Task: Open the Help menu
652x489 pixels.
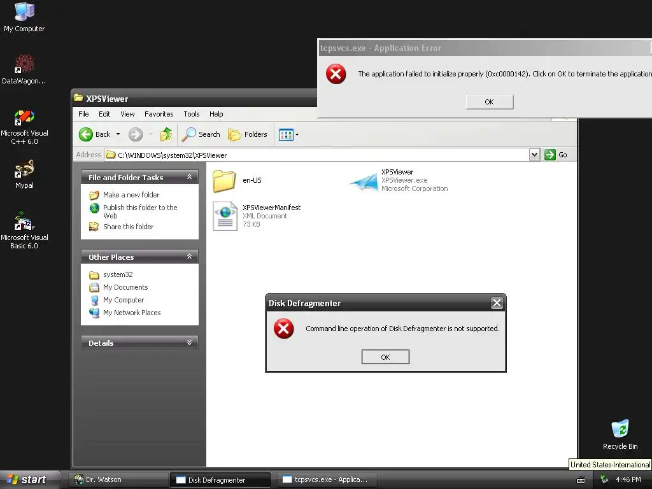Action: pos(216,114)
